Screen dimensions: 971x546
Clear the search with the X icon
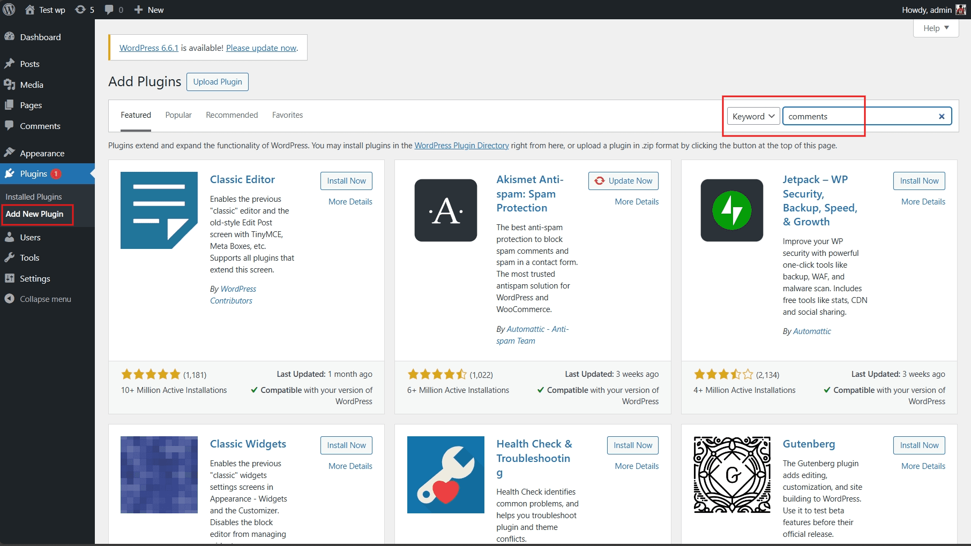[x=941, y=116]
